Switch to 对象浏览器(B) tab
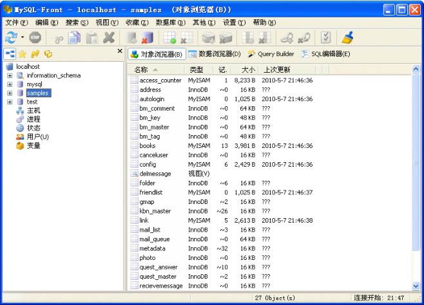 coord(157,54)
